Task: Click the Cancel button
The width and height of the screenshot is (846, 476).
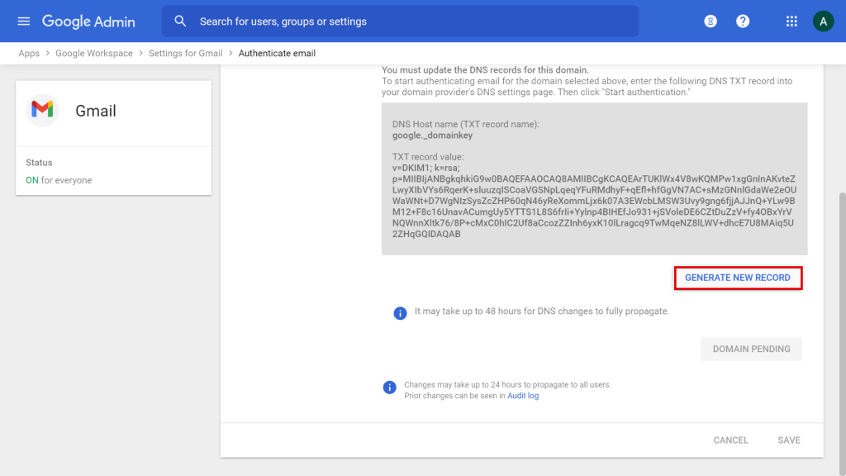Action: pos(730,440)
